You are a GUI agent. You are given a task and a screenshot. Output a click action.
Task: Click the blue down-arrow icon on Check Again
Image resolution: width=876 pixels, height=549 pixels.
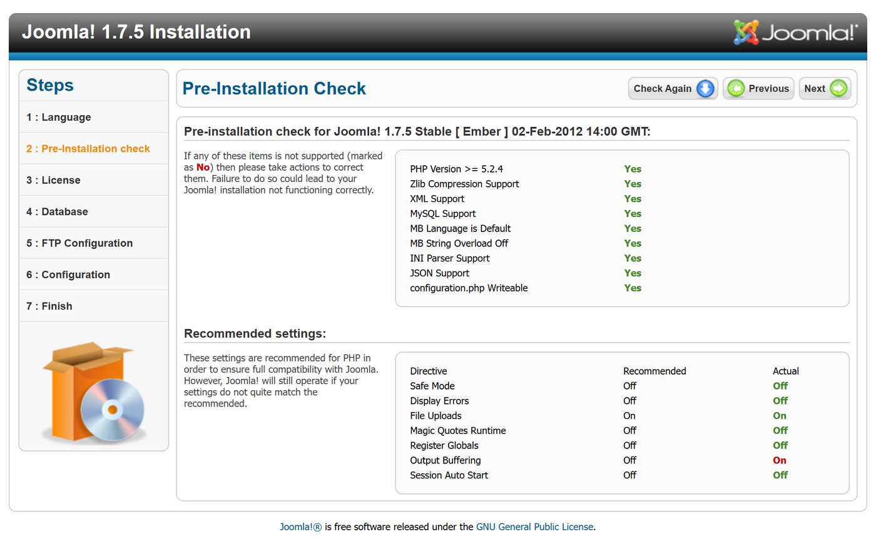[x=705, y=89]
